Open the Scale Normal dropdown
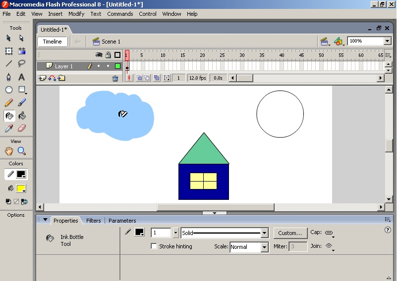Viewport: 397px width, 281px height. coord(264,247)
